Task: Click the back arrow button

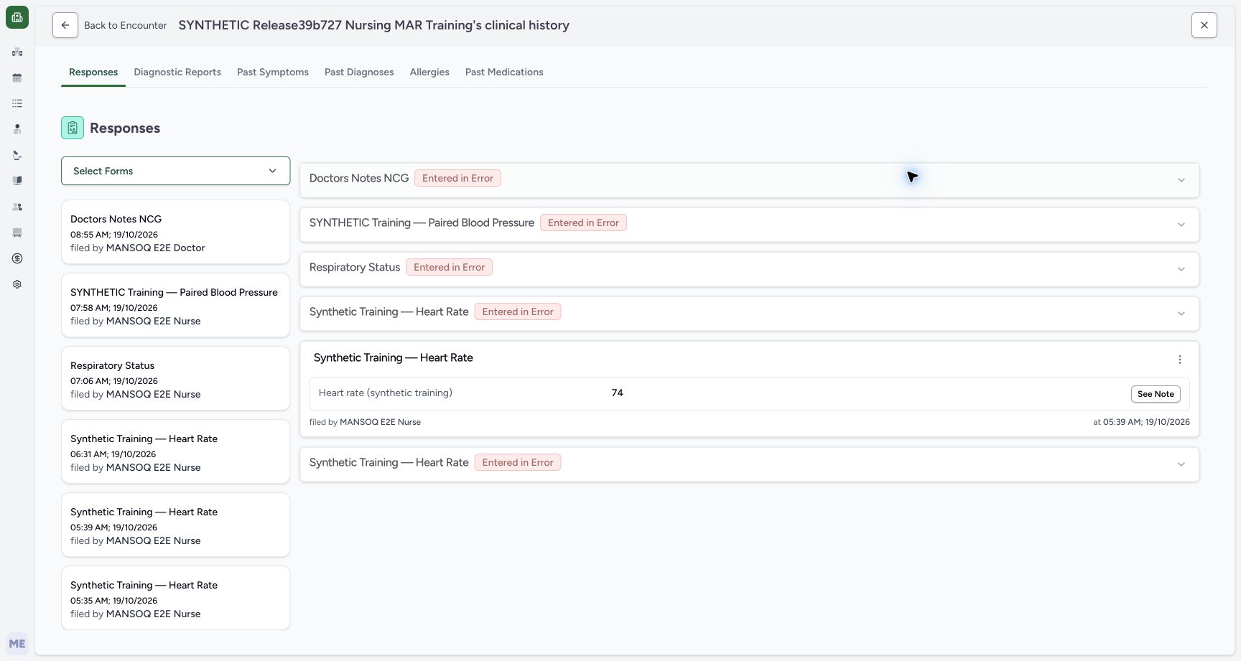Action: point(65,25)
